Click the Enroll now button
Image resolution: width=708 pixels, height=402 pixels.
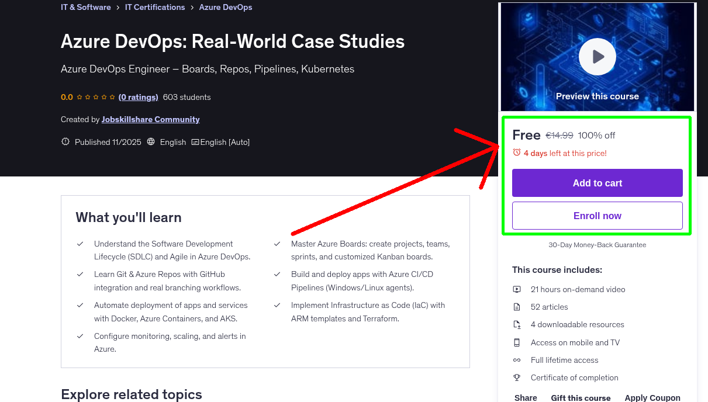click(597, 215)
